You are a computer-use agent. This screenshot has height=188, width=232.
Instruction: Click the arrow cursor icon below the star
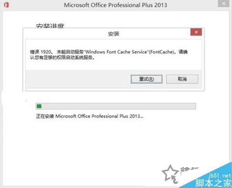coord(175,179)
